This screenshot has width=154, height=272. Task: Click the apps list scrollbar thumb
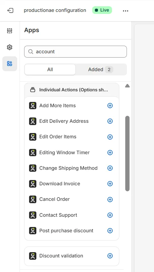tap(127, 154)
